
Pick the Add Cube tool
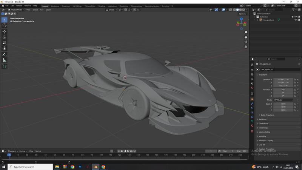5,66
